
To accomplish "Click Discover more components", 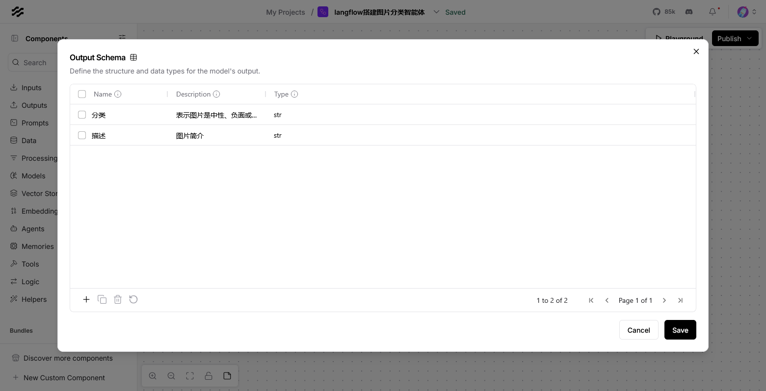I will pyautogui.click(x=68, y=358).
